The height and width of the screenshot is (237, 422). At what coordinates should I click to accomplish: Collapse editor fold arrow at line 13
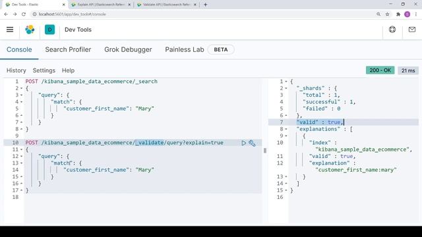point(21,163)
